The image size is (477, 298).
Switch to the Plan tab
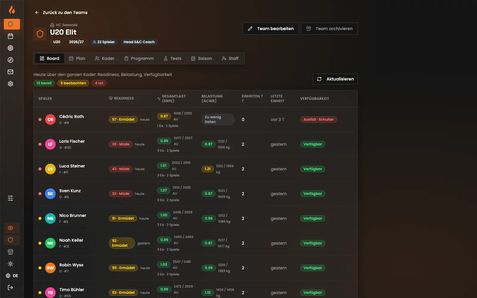coord(77,58)
